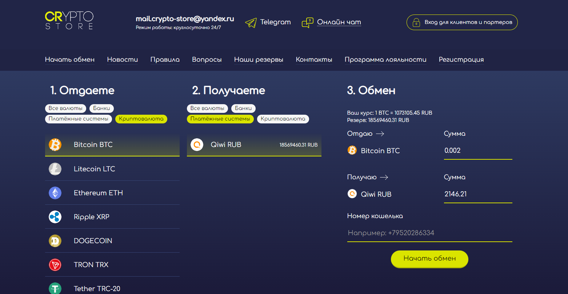
Task: Select 'Все валюты' filter under Получаете
Action: point(207,108)
